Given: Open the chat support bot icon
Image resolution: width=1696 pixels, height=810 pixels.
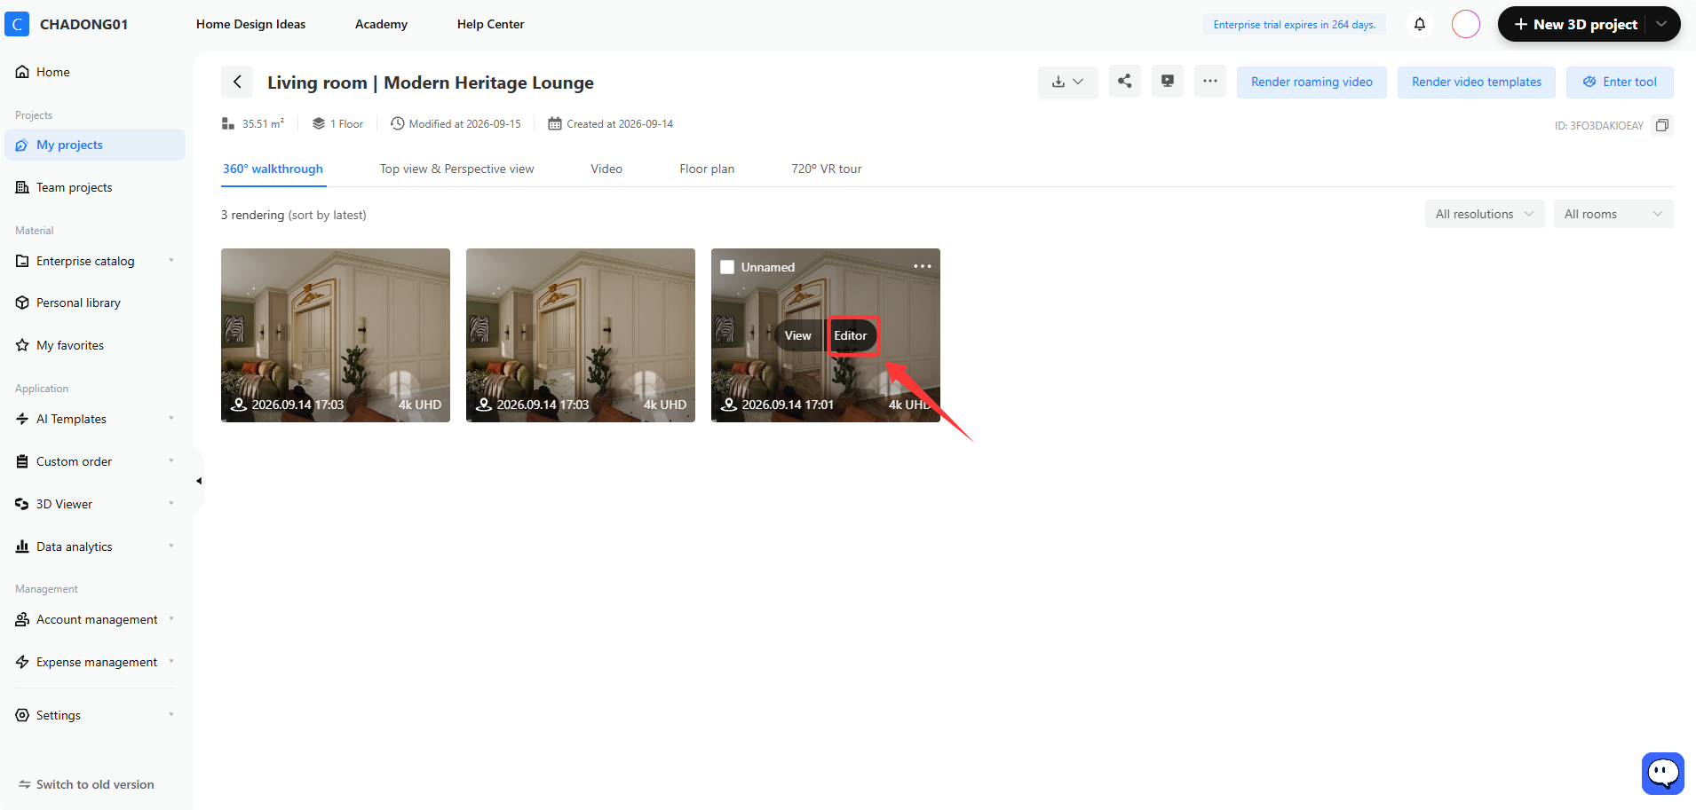Looking at the screenshot, I should (1663, 774).
